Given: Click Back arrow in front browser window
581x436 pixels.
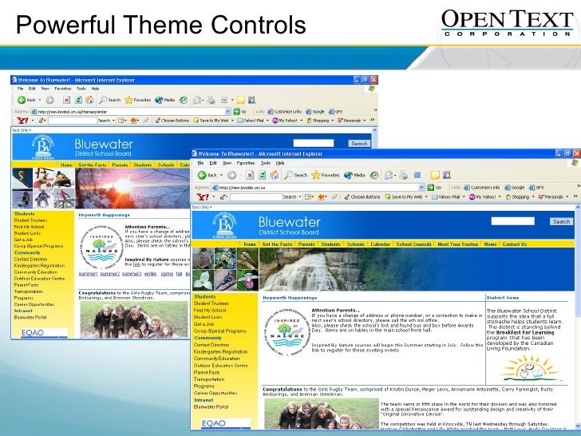Looking at the screenshot, I should (x=203, y=175).
